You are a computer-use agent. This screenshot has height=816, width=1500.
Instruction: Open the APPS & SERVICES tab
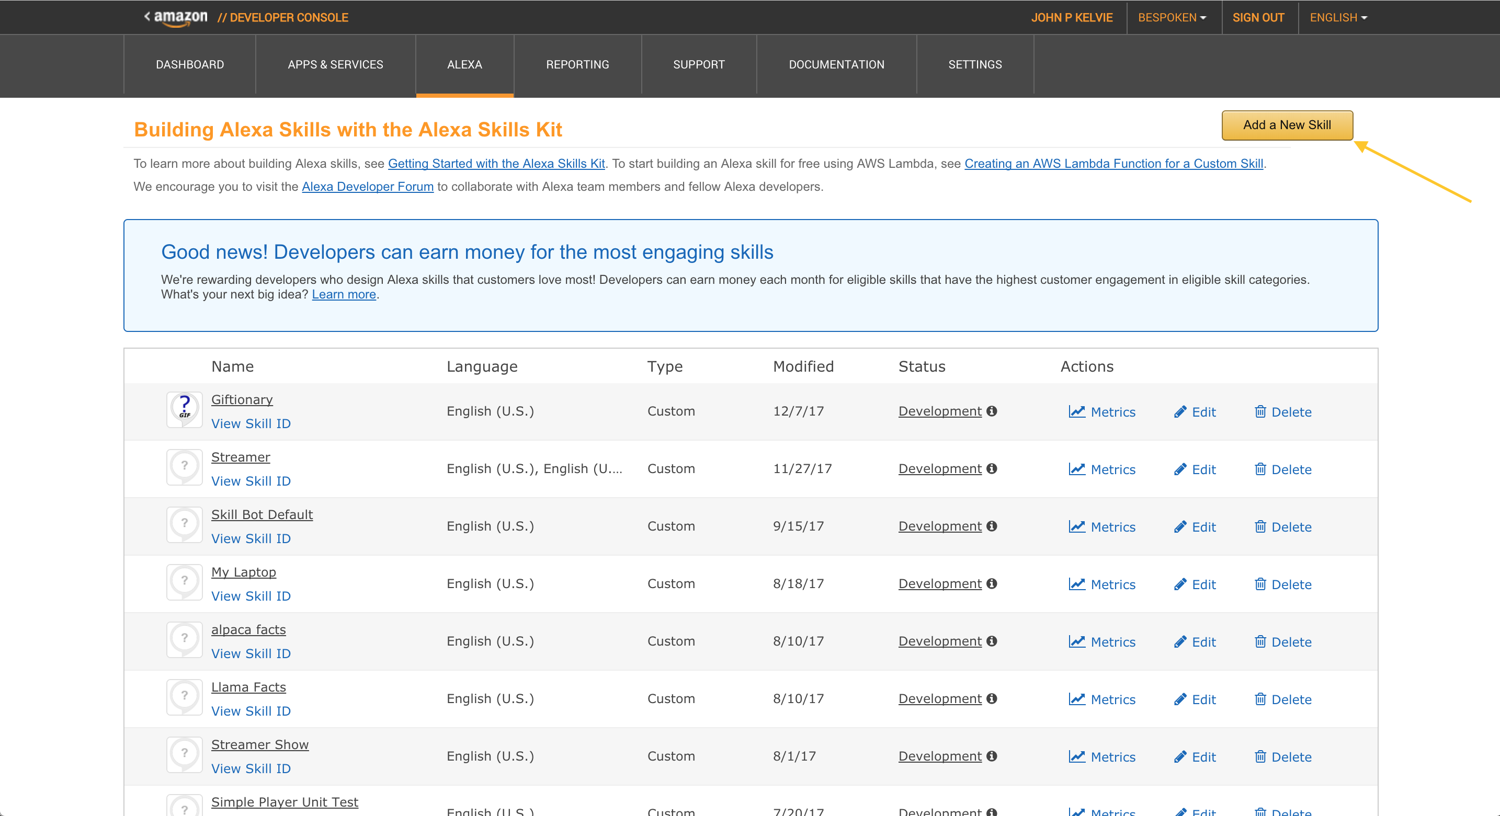tap(335, 65)
